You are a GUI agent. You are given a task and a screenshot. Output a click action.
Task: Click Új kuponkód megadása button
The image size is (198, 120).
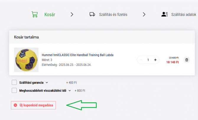(33, 105)
